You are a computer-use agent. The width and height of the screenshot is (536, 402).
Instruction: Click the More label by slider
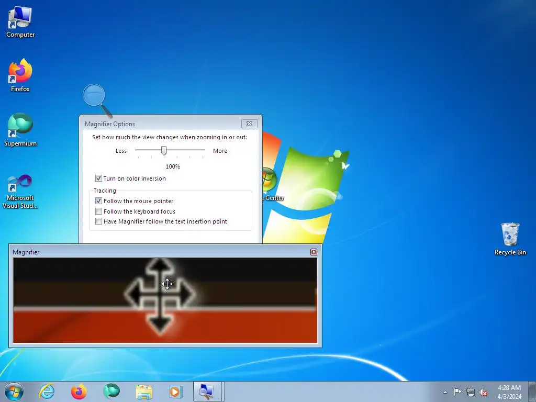pyautogui.click(x=220, y=151)
